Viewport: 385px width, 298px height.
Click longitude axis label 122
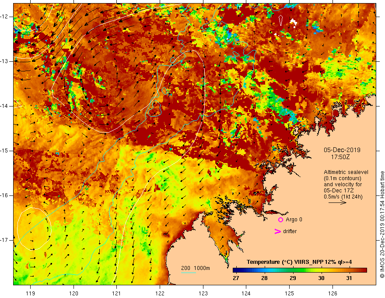[160, 293]
